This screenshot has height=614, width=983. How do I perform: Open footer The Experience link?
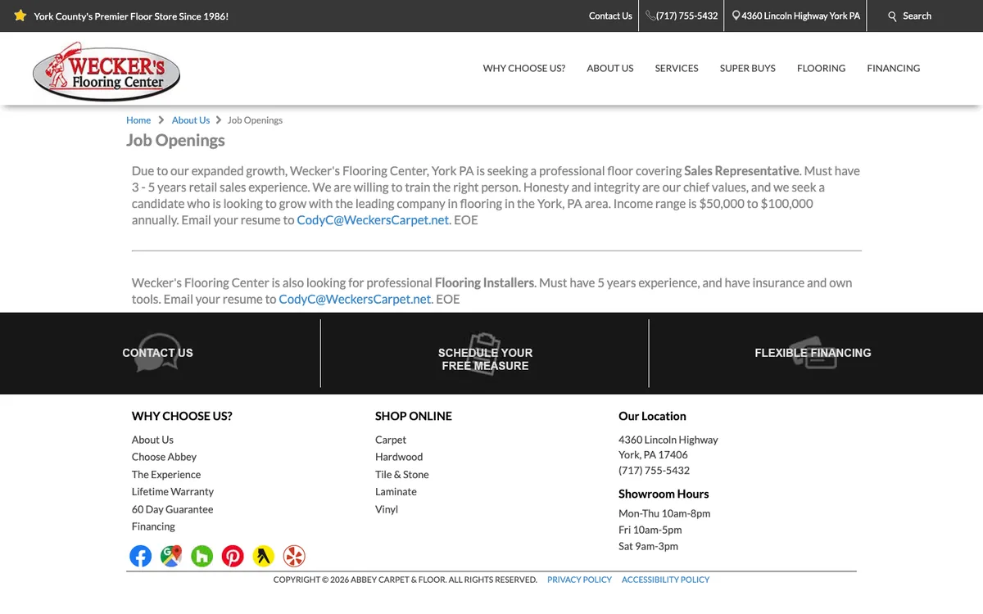coord(166,475)
